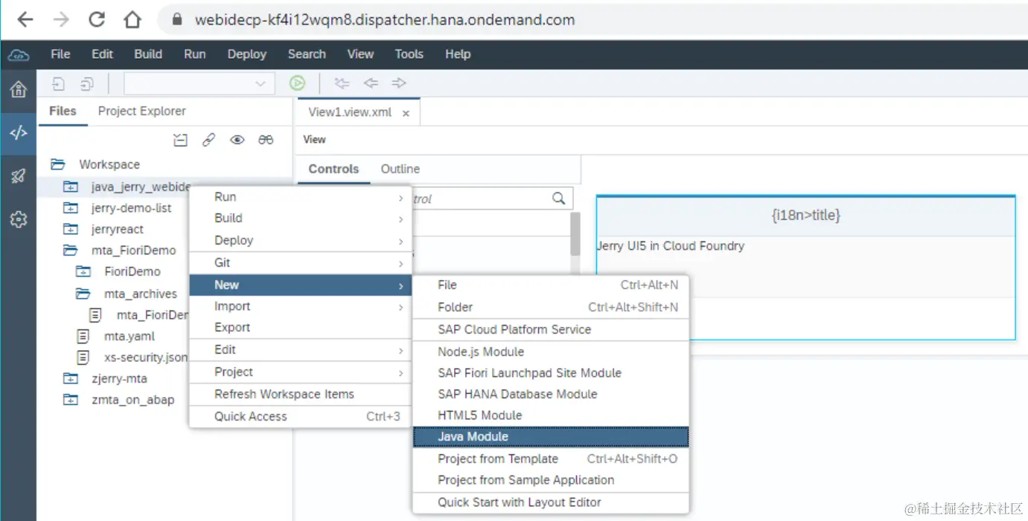Open the Build menu in menu bar
1028x521 pixels.
pyautogui.click(x=148, y=54)
